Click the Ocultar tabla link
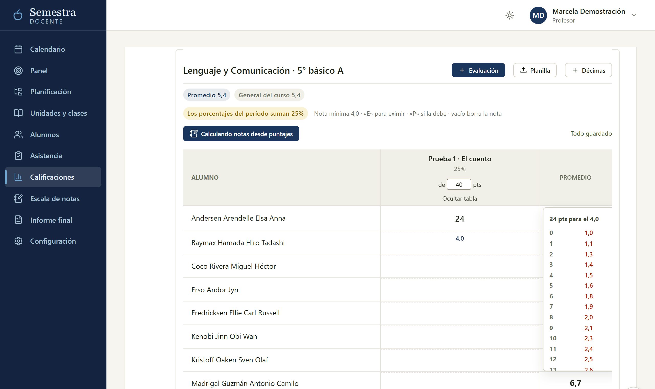The height and width of the screenshot is (389, 655). tap(460, 199)
